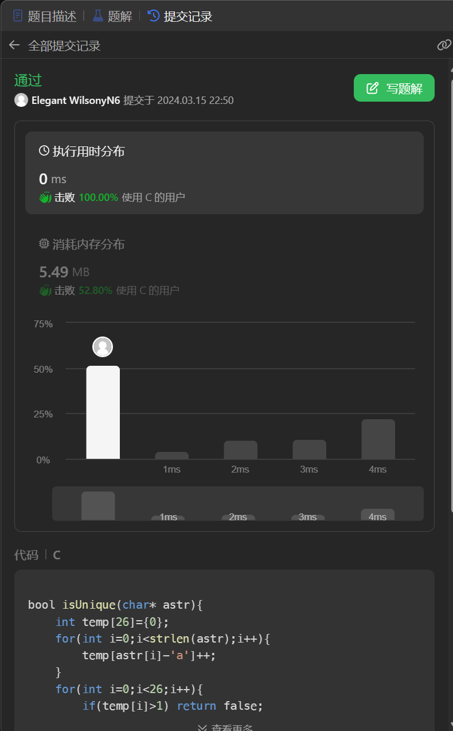Click avatar marker above the tallest chart bar

point(103,347)
